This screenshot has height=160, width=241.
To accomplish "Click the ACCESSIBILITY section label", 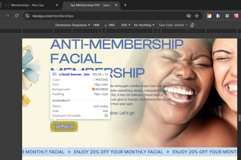I will click(x=61, y=100).
